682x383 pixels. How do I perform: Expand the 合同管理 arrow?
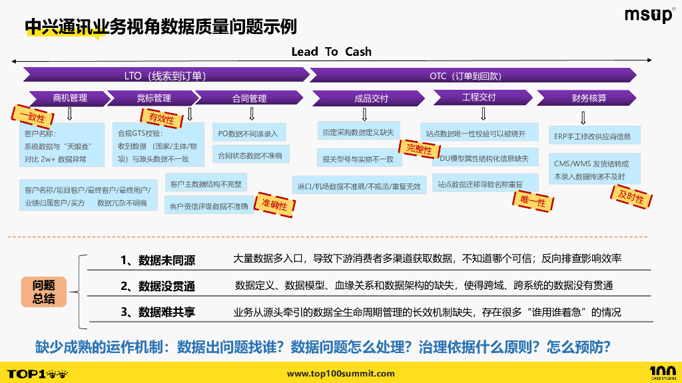tap(250, 98)
